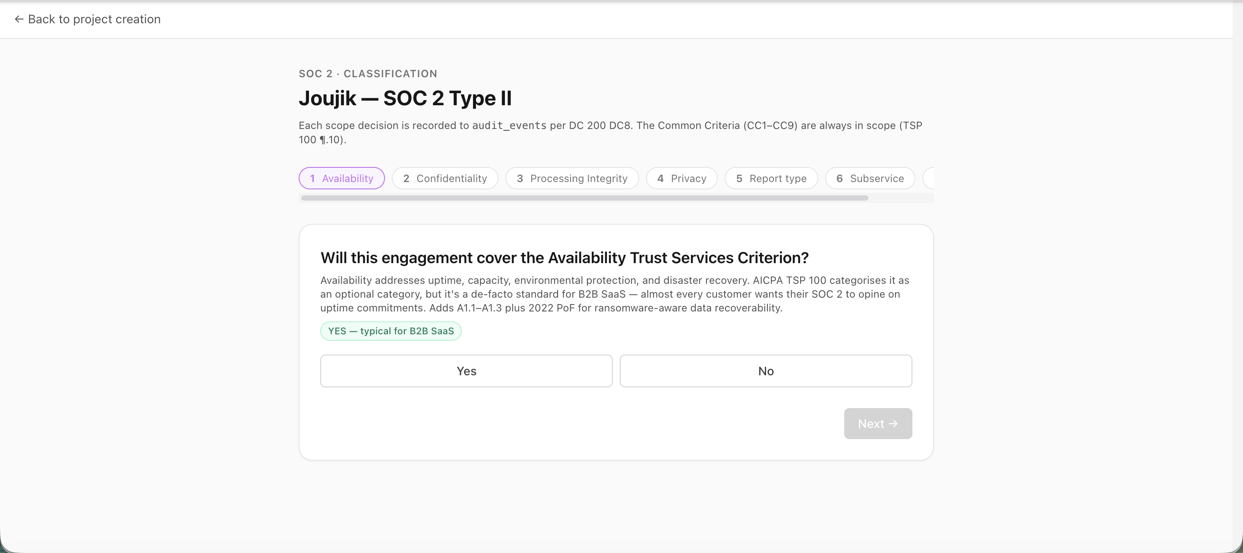Click the 'audit_events' code text

point(509,126)
